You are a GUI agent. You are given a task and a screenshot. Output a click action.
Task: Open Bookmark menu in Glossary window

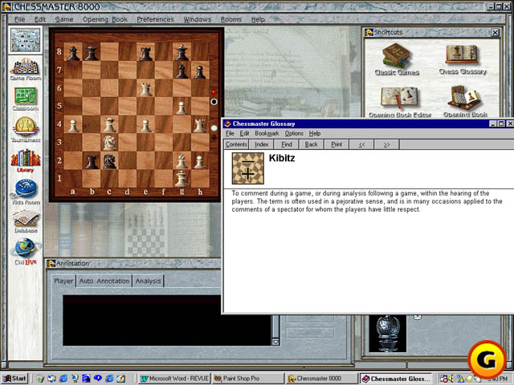click(267, 133)
